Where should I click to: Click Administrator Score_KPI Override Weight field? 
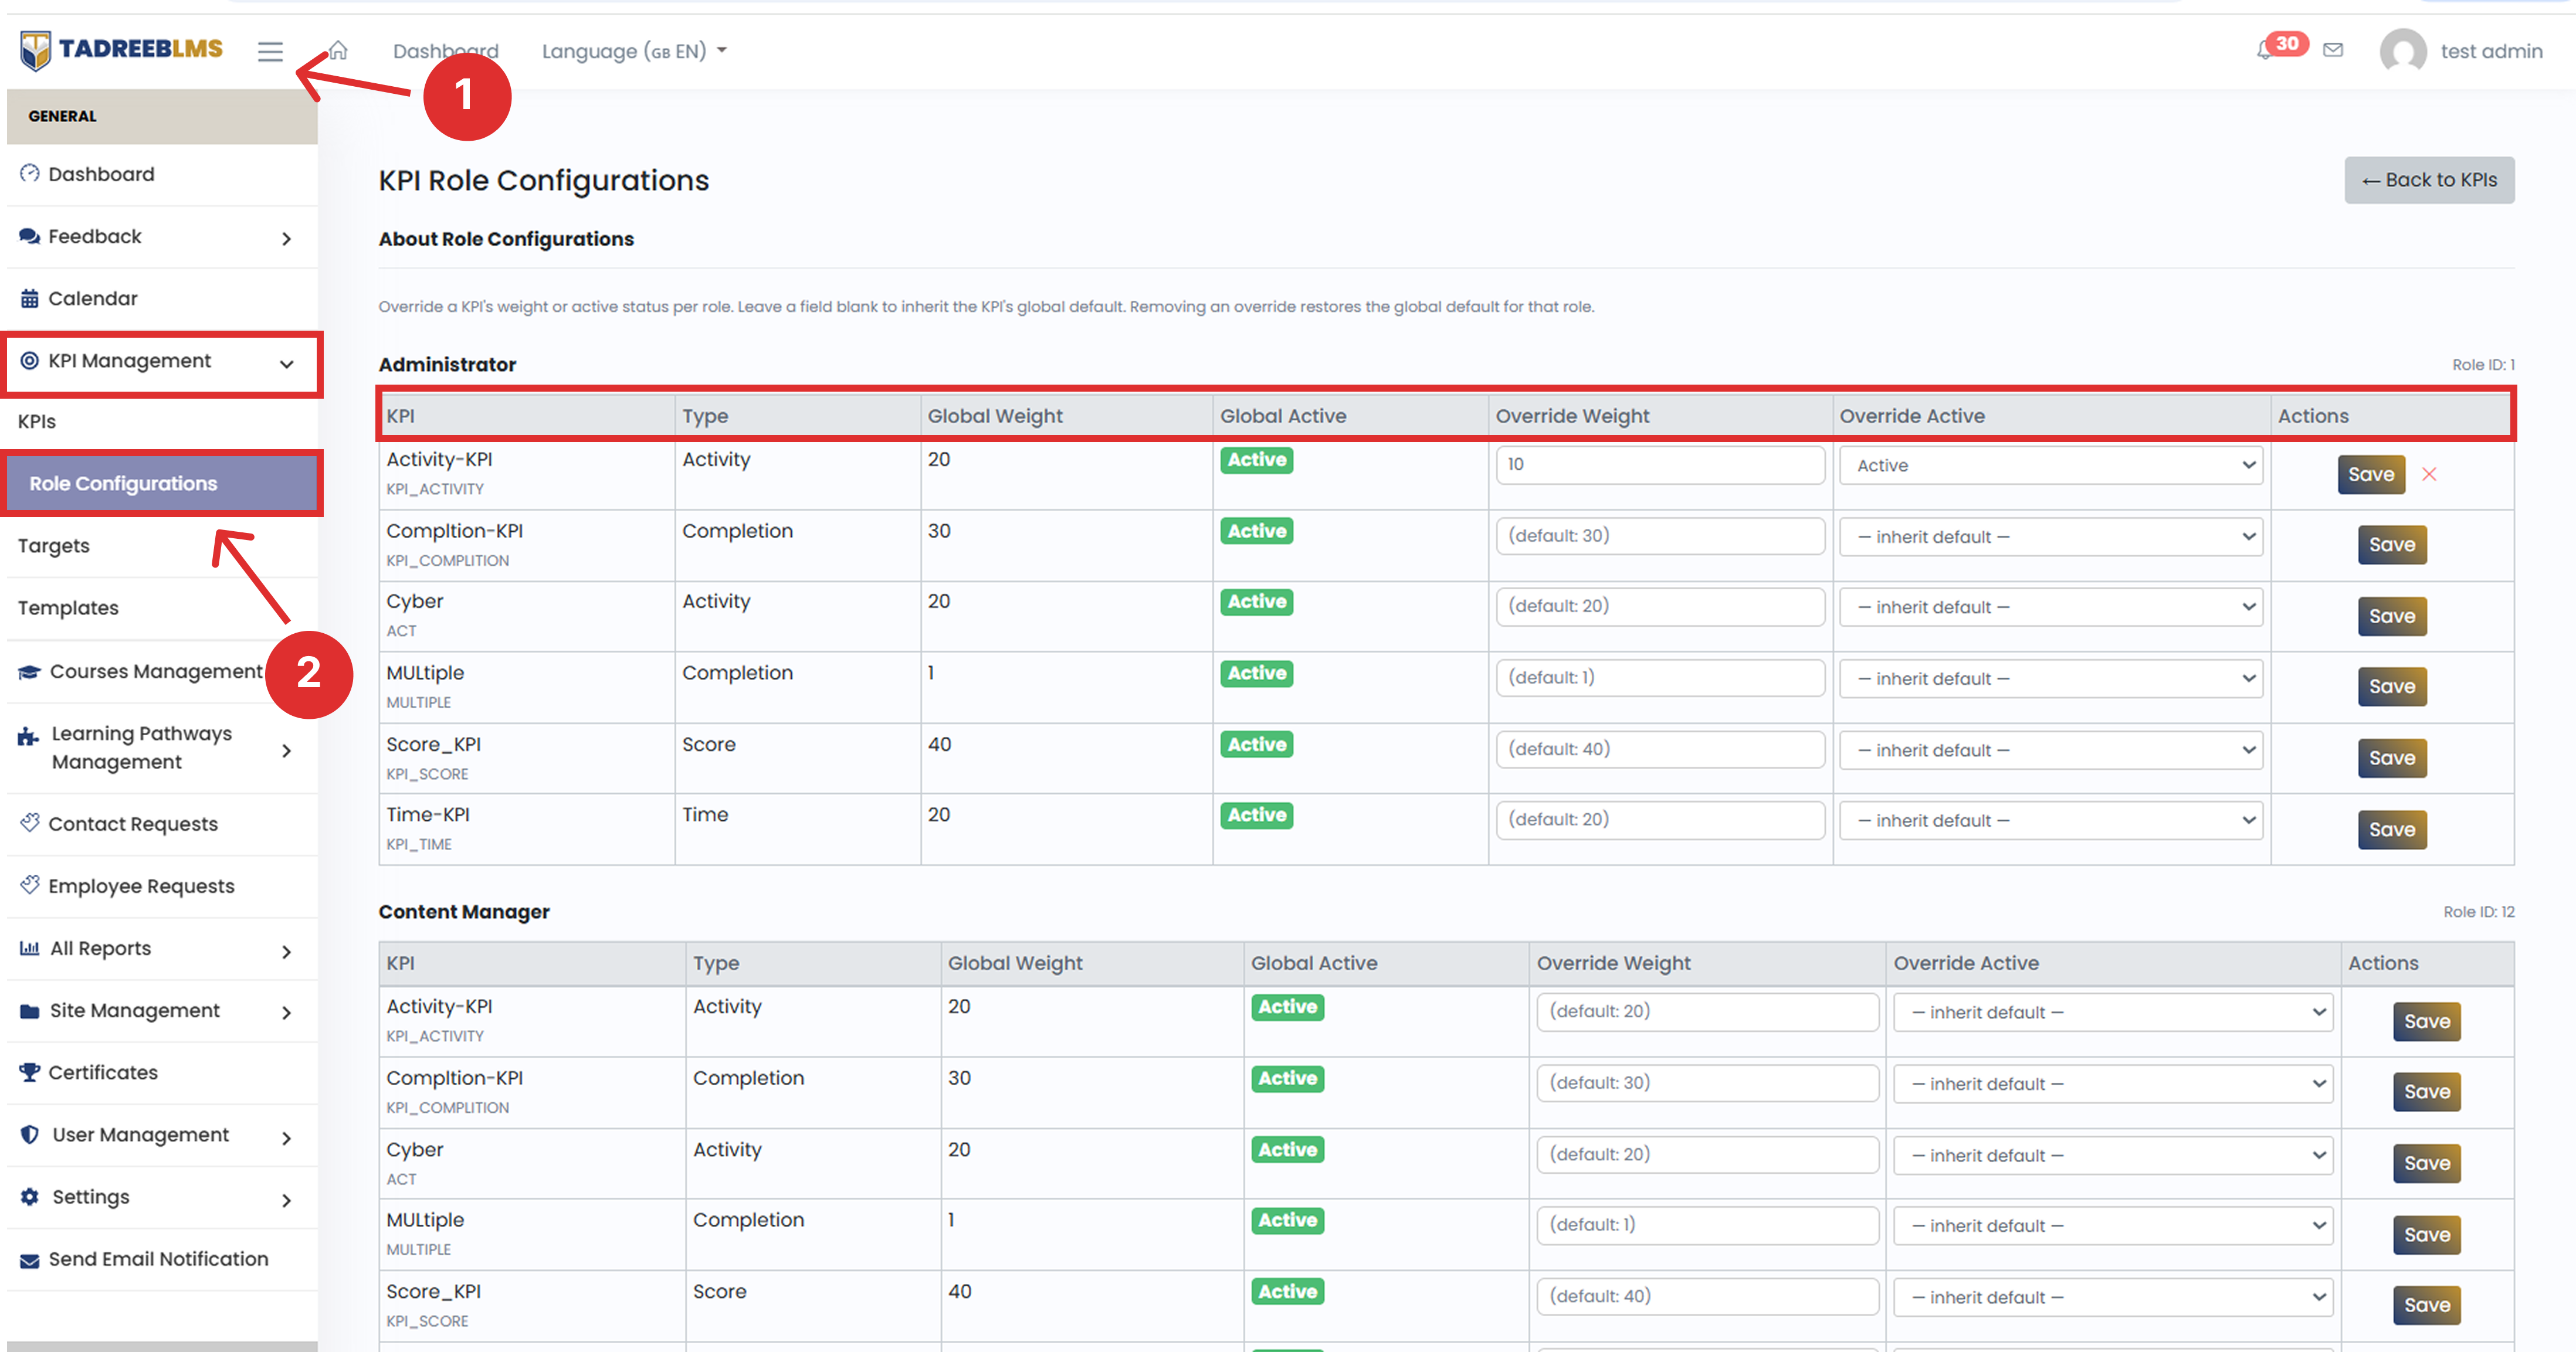click(1660, 749)
